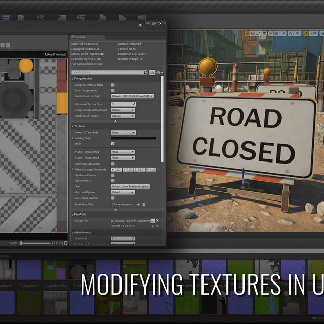Click the Alpha Coverage W value field
324x324 pixels.
tap(151, 170)
